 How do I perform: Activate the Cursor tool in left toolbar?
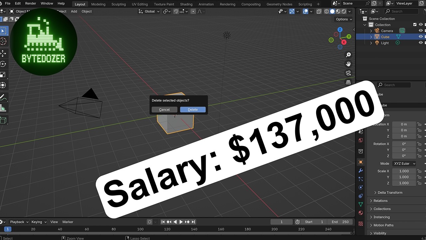[x=3, y=41]
